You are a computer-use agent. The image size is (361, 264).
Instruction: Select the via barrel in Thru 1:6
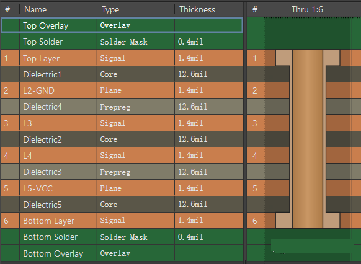[x=308, y=139]
